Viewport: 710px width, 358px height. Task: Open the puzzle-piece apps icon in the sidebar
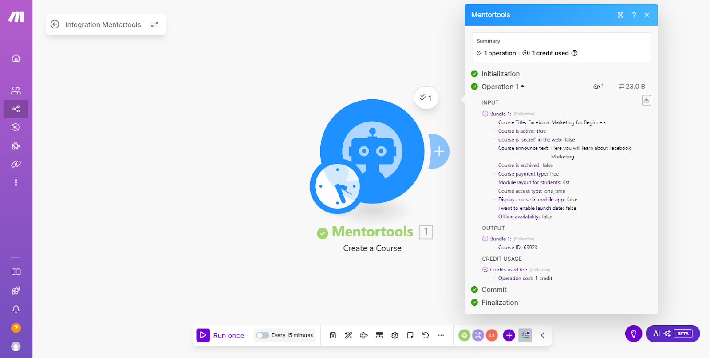point(16,146)
